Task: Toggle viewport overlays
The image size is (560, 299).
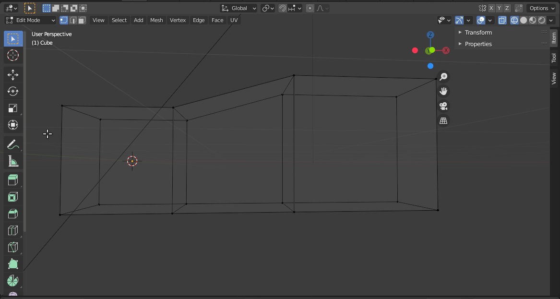Action: [x=481, y=20]
